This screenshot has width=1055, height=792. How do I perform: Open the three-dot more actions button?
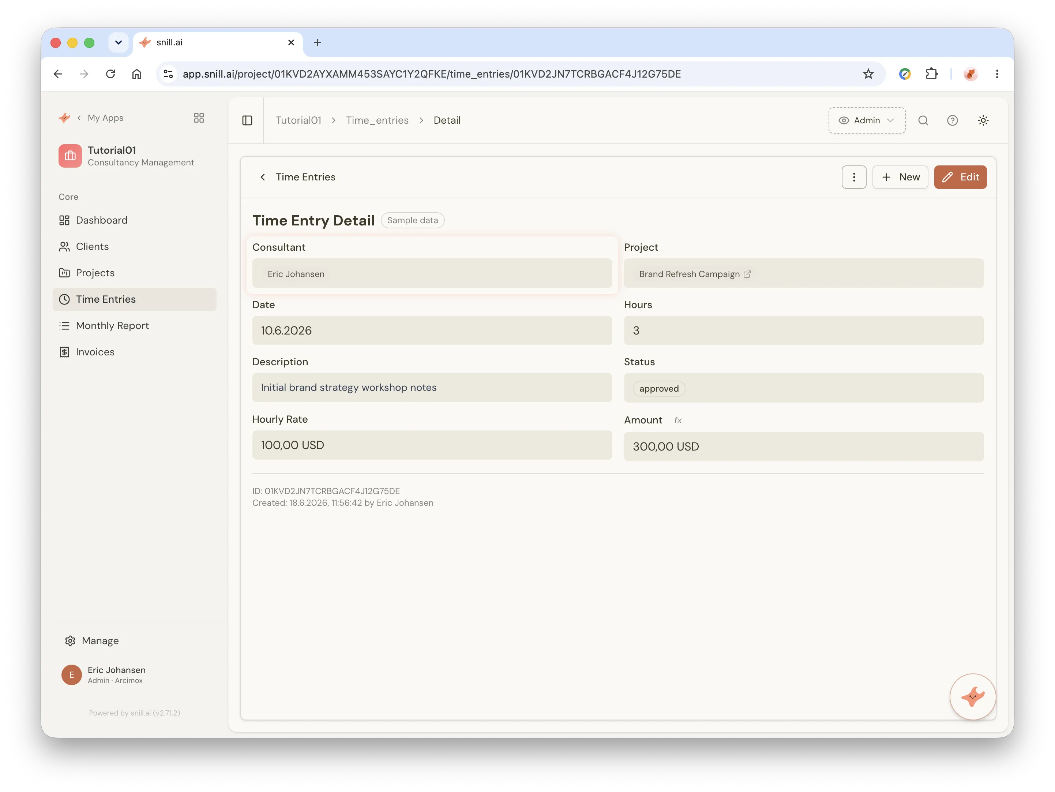coord(854,177)
